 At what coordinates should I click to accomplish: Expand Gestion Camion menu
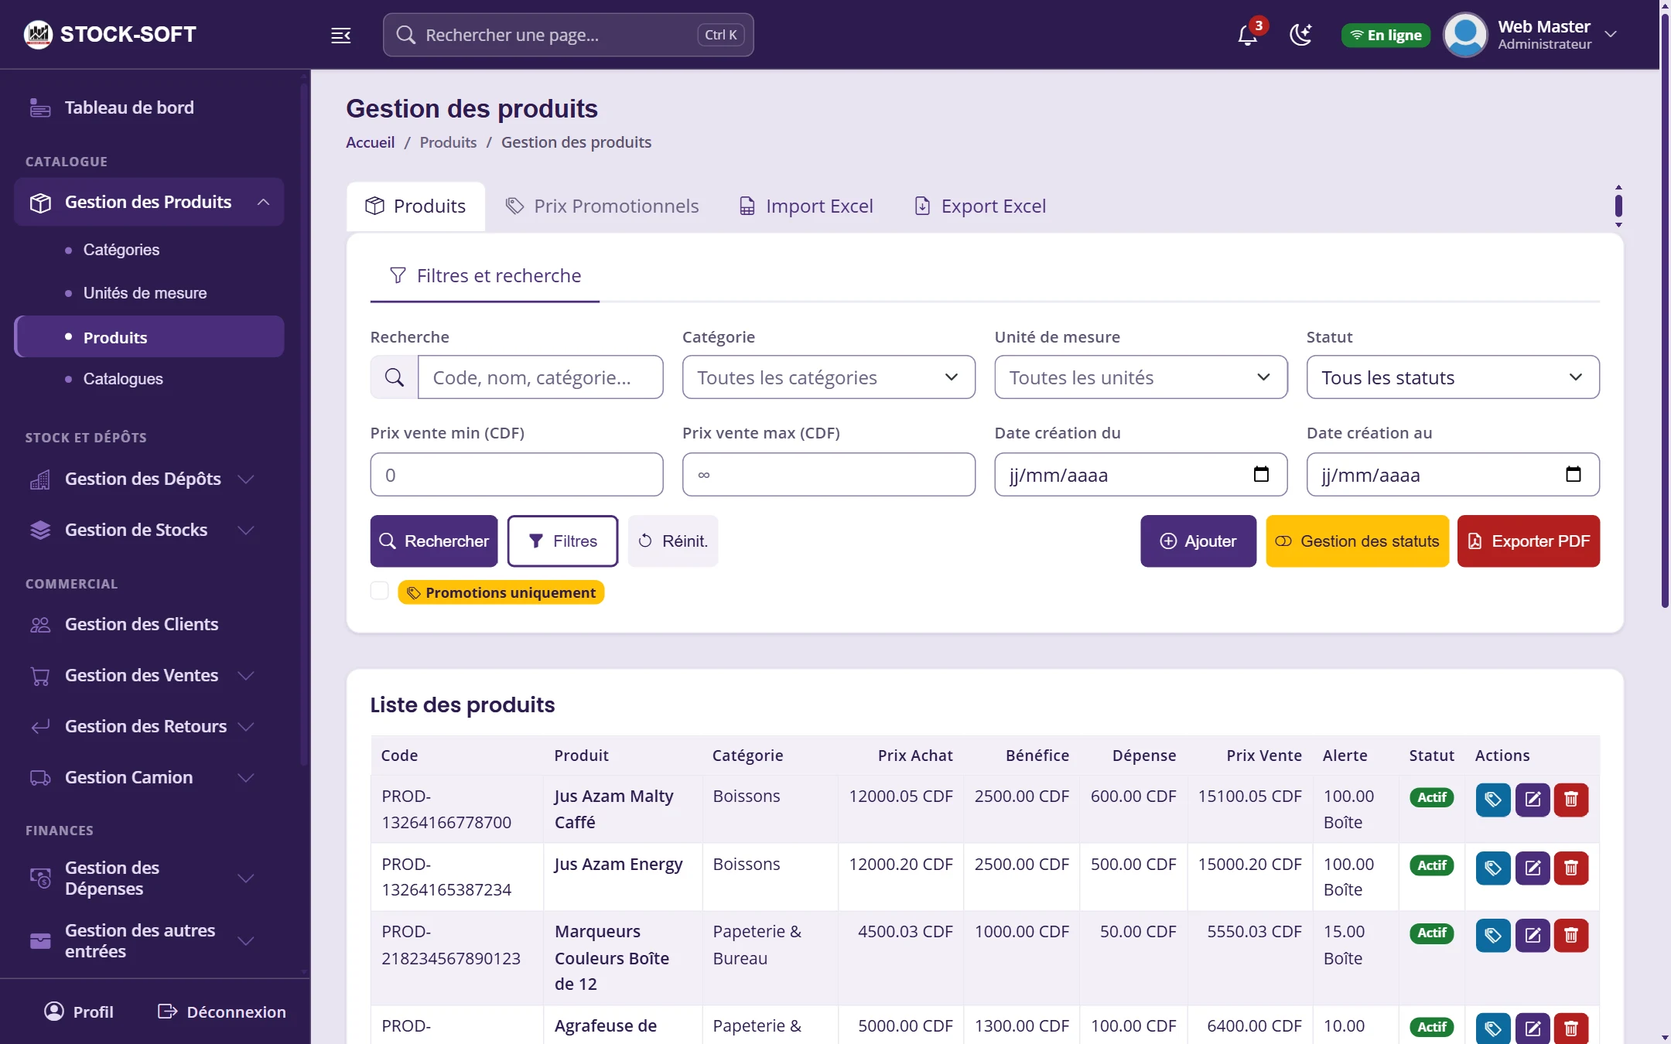pos(149,777)
